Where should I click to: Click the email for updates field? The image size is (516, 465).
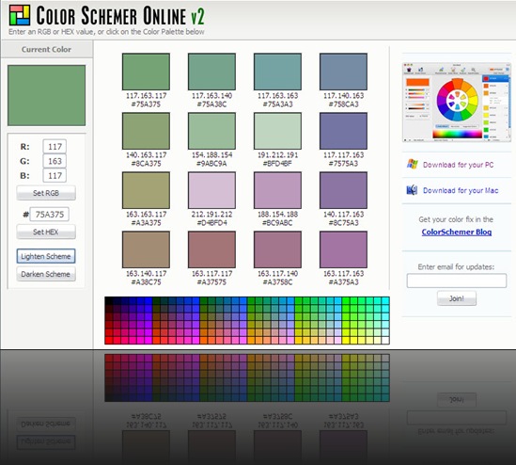point(457,281)
